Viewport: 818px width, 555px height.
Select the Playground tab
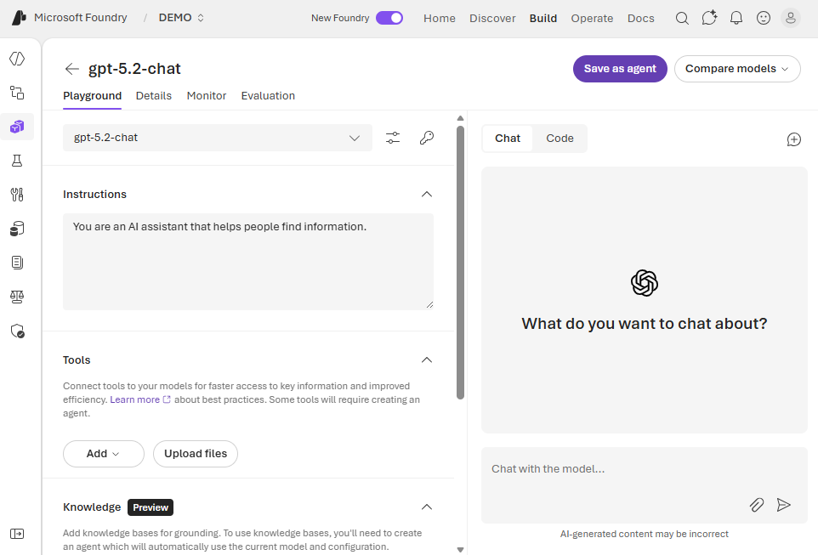click(x=93, y=96)
